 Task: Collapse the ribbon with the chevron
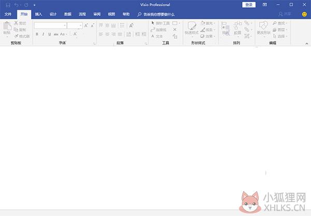coord(307,43)
